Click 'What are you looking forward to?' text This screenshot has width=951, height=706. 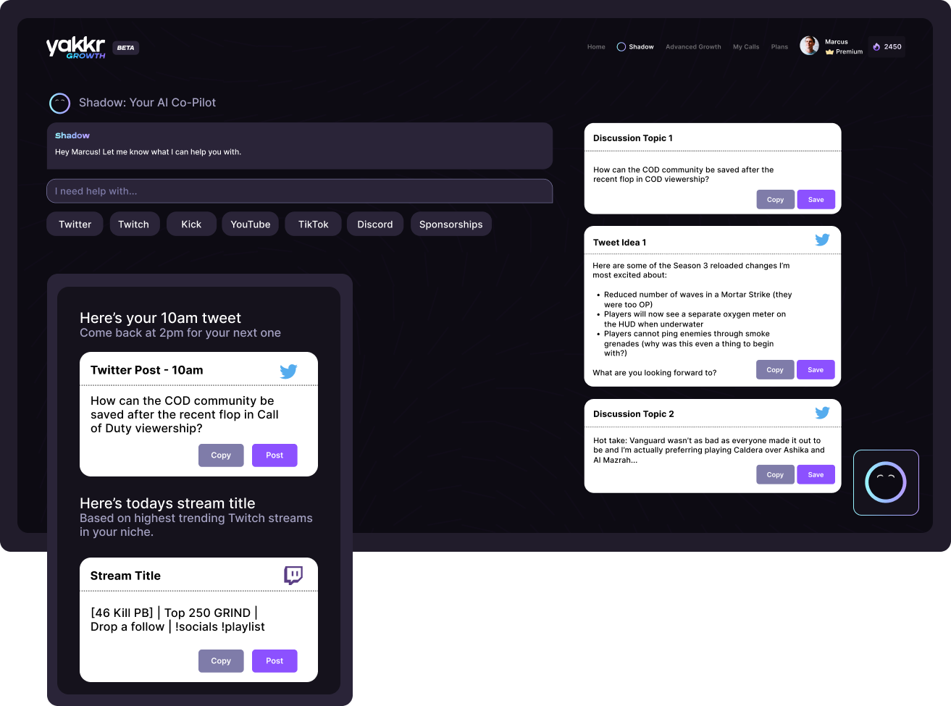pyautogui.click(x=655, y=373)
